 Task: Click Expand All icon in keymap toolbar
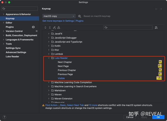pos(45,28)
